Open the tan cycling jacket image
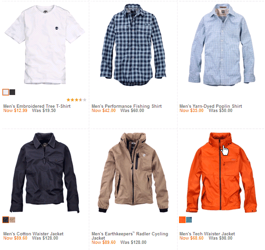 (x=133, y=172)
